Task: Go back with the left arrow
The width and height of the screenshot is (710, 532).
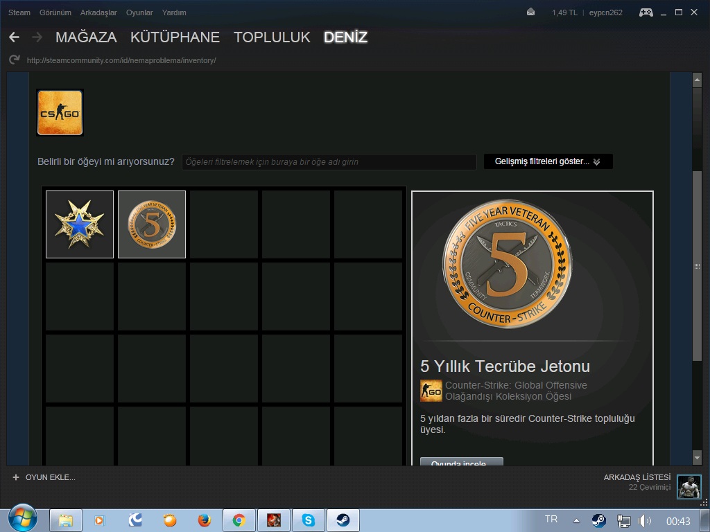Action: click(14, 37)
